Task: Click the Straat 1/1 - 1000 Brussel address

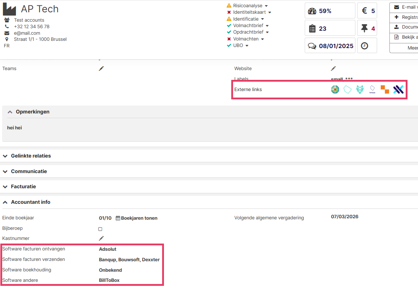Action: pos(40,39)
